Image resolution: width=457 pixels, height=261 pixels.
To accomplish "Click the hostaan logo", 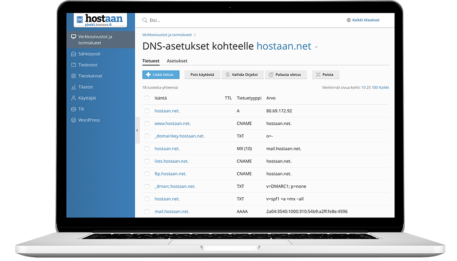I will pos(100,20).
